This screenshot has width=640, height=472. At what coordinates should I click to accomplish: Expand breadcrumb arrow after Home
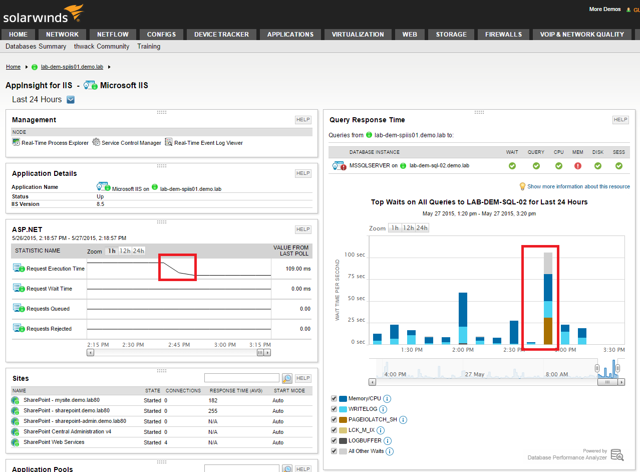(x=27, y=67)
